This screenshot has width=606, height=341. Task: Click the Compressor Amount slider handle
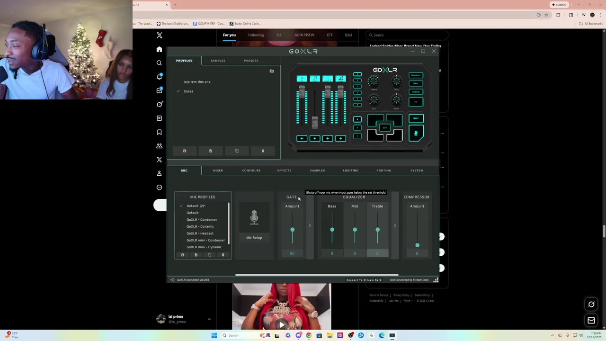point(417,245)
